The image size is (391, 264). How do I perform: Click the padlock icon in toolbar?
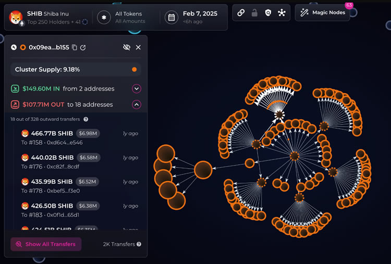[x=254, y=13]
